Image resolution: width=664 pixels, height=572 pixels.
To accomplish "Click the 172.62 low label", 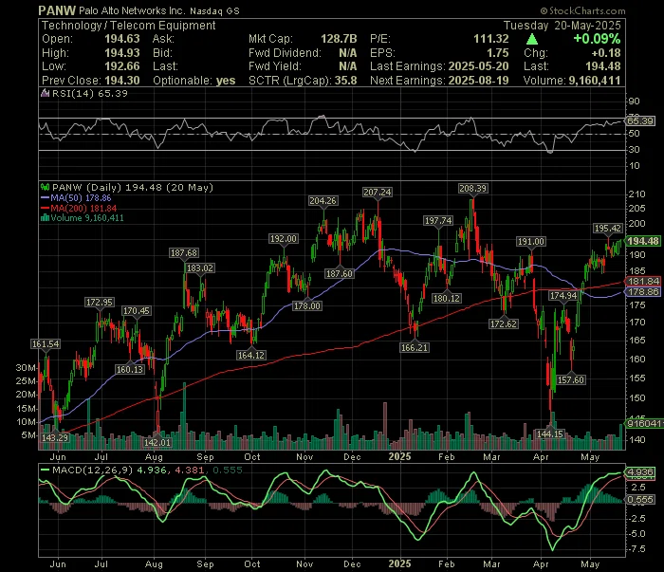I will pyautogui.click(x=504, y=323).
